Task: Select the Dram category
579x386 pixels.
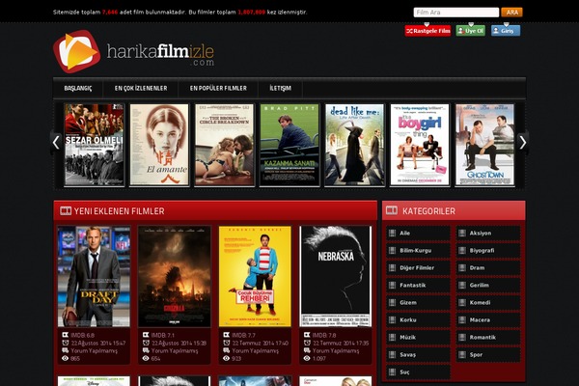Action: point(487,268)
